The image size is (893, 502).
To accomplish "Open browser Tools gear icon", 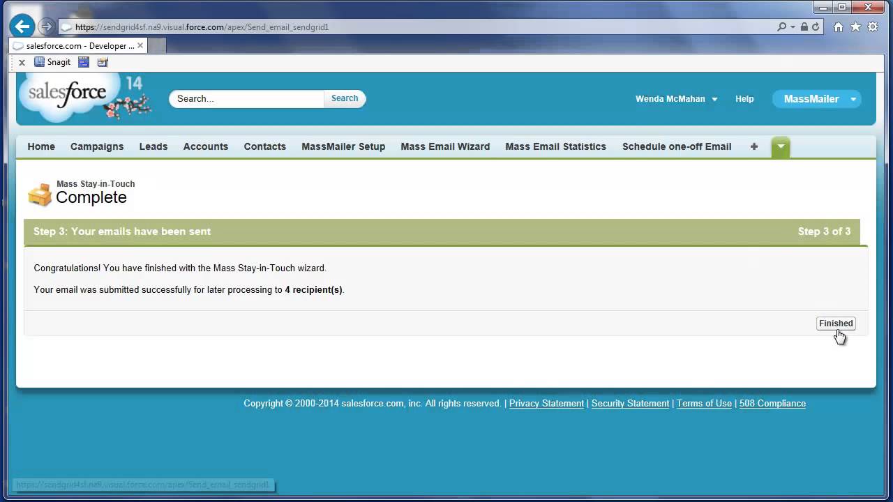I will pos(872,27).
